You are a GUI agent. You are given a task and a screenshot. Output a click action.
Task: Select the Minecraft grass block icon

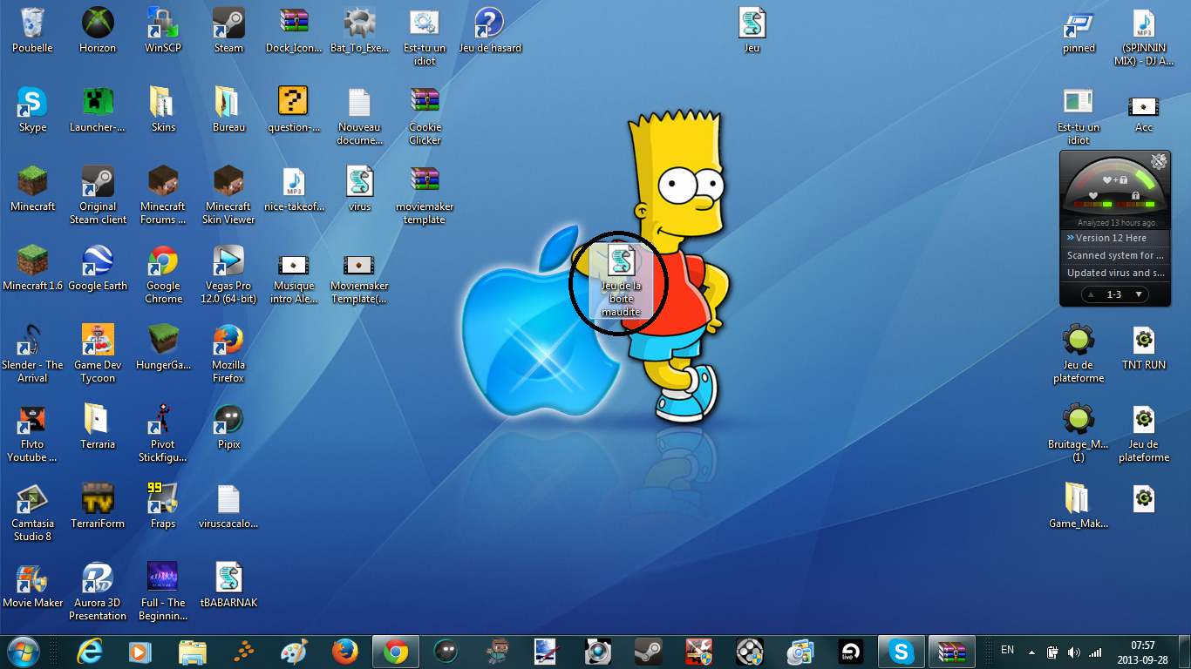tap(32, 189)
